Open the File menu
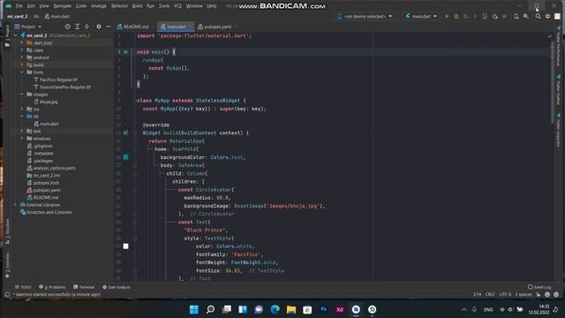This screenshot has height=318, width=565. click(x=19, y=6)
